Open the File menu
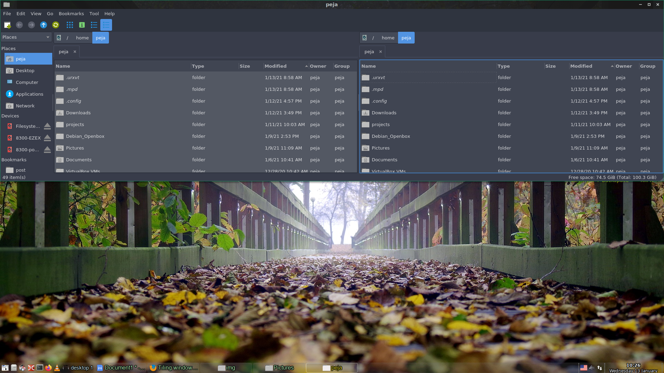Viewport: 664px width, 373px height. [x=7, y=13]
